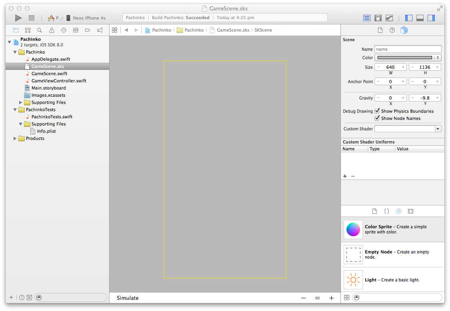Open the Custom Shader dropdown

pyautogui.click(x=438, y=129)
